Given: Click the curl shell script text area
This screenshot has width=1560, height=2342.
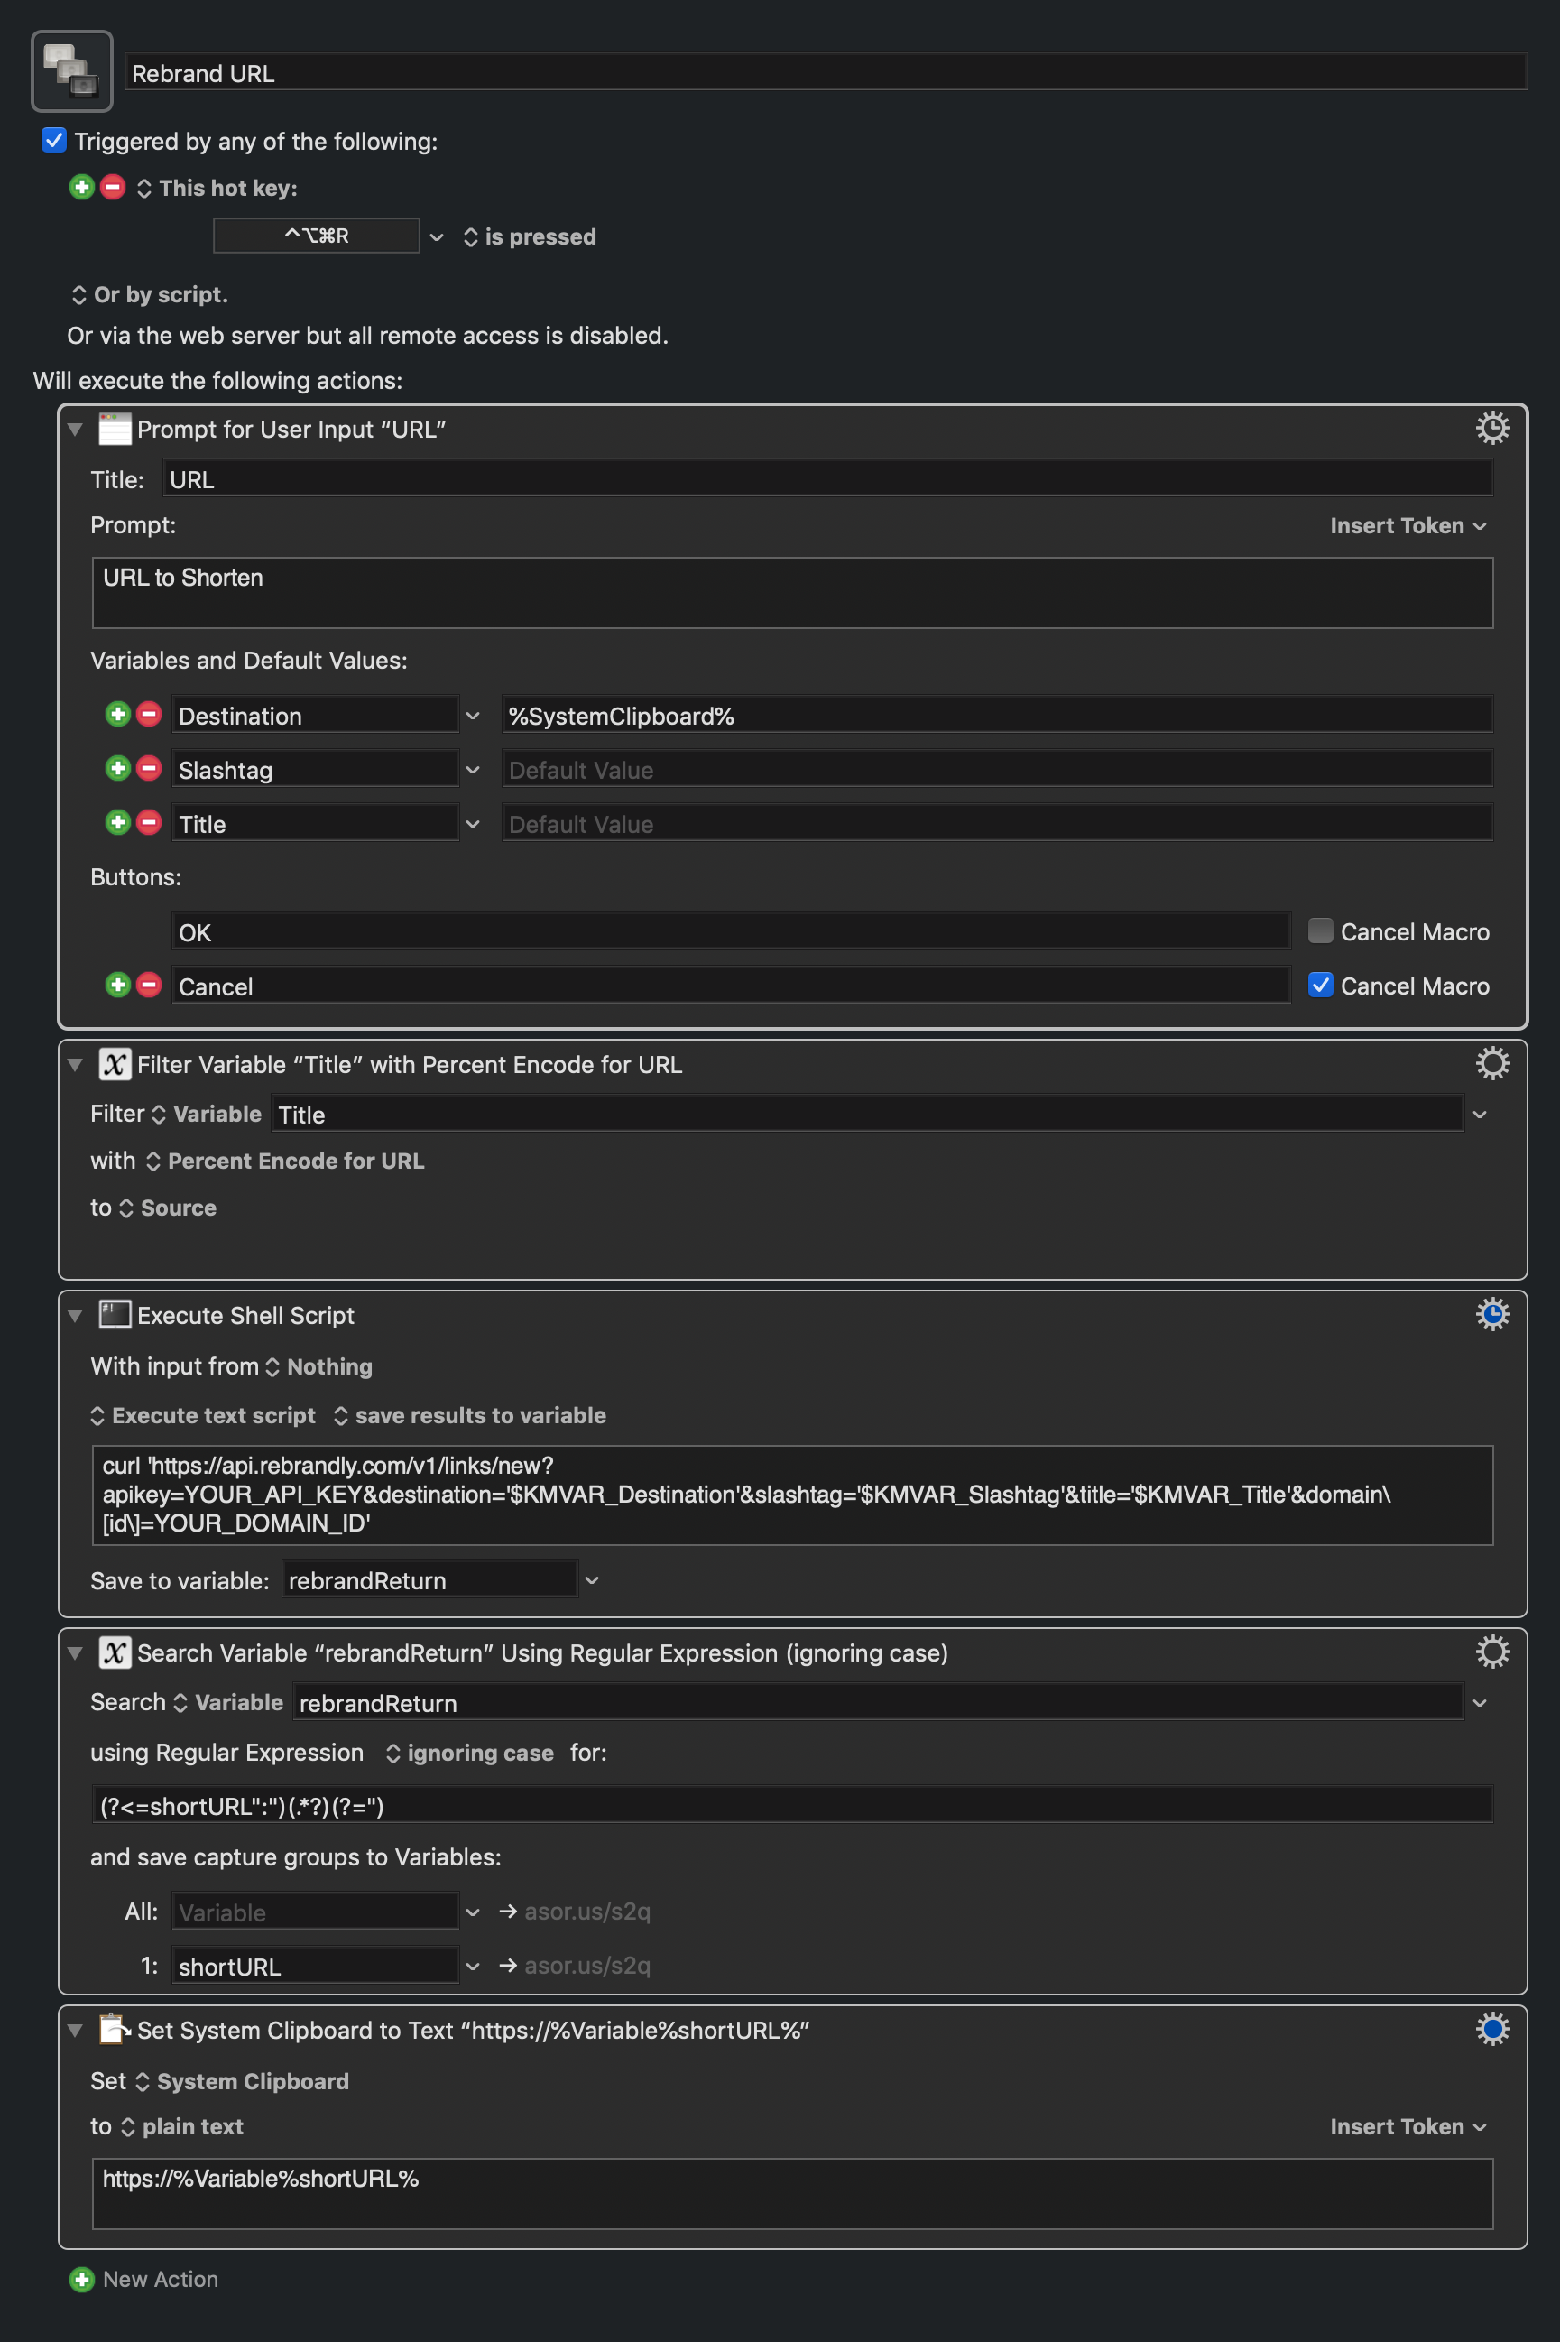Looking at the screenshot, I should (792, 1495).
